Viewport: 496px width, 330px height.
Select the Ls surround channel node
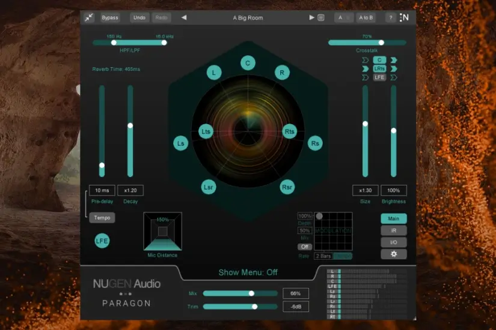pyautogui.click(x=180, y=143)
